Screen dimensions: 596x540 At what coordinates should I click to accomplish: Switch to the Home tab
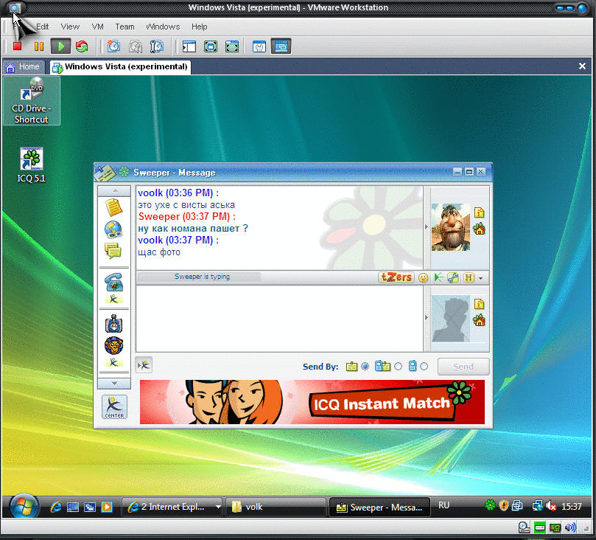click(x=23, y=67)
